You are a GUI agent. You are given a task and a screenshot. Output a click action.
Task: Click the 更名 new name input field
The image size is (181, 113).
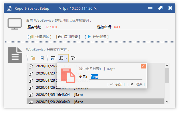[x=116, y=77]
